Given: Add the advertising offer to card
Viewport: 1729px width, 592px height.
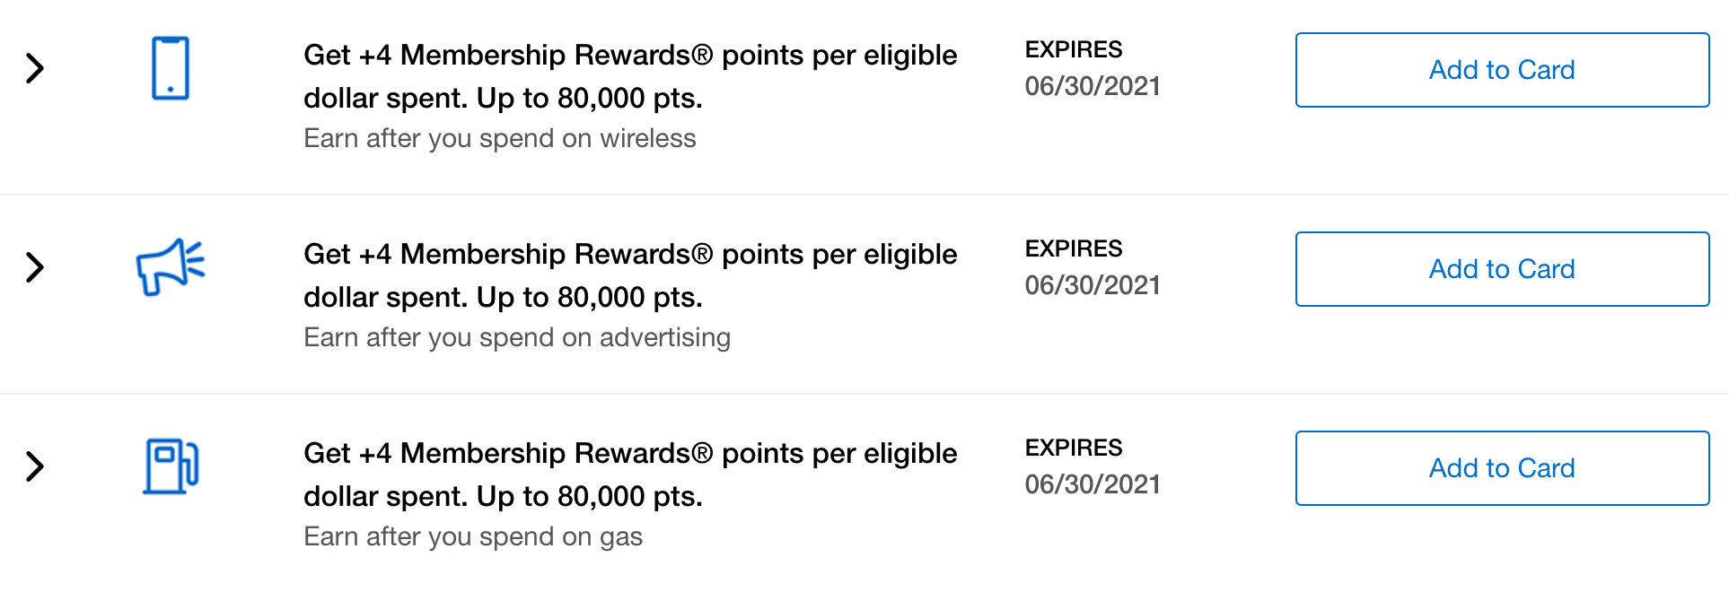Looking at the screenshot, I should click(1502, 269).
